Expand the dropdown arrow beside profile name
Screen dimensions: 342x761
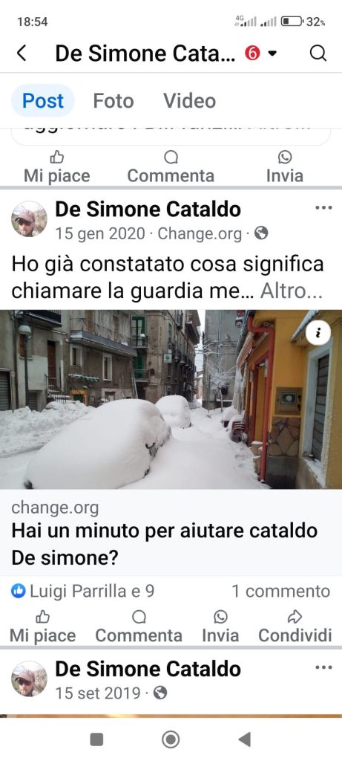click(273, 53)
